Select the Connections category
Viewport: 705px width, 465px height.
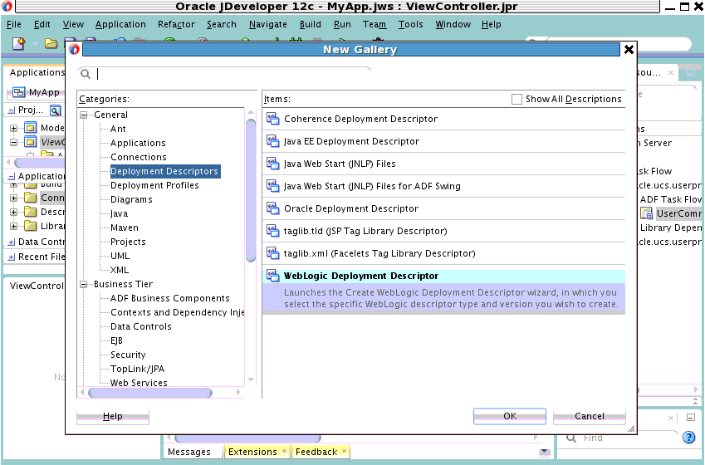[139, 157]
